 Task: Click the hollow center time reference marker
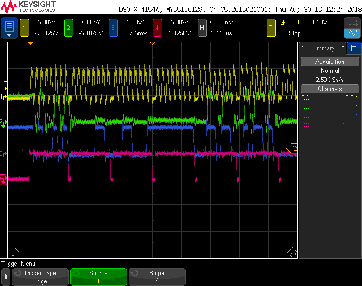coord(152,43)
